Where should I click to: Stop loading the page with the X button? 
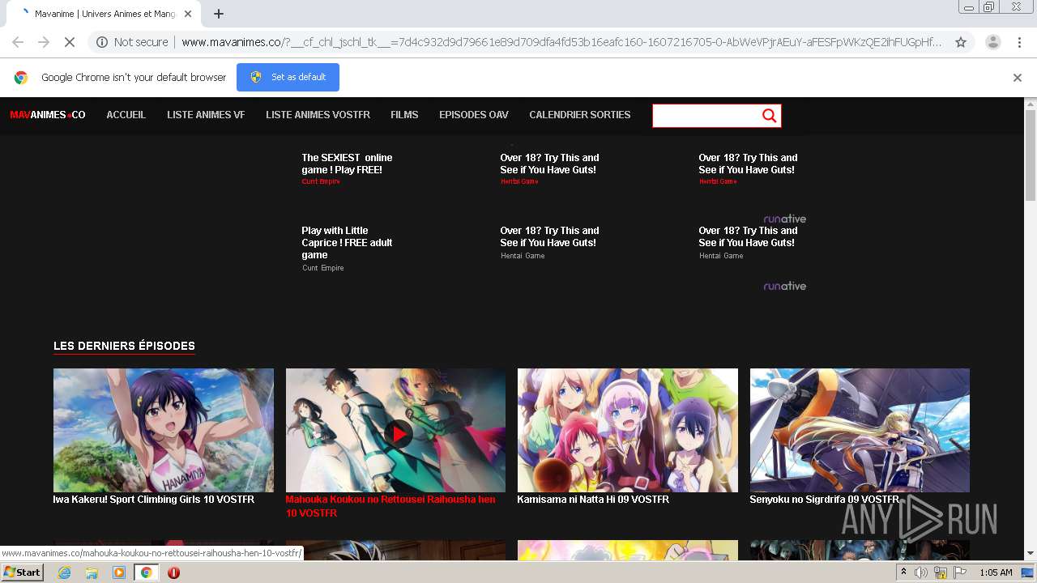click(70, 42)
